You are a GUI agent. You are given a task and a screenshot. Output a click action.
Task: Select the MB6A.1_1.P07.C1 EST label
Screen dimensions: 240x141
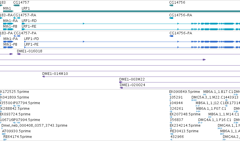[211, 109]
